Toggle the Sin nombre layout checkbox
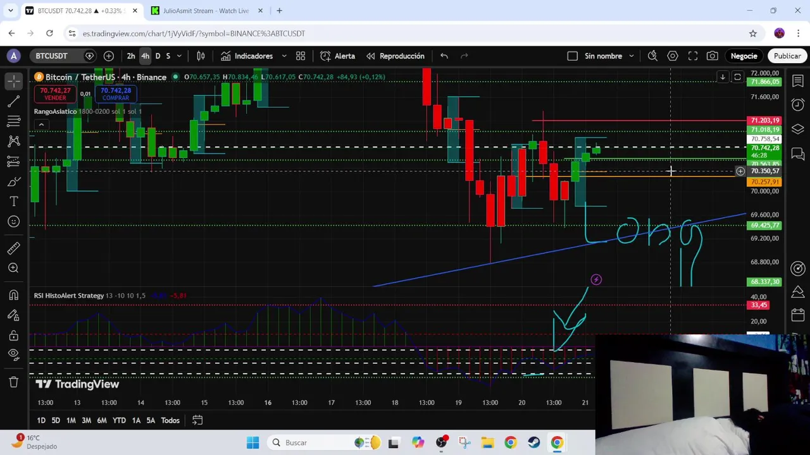The height and width of the screenshot is (455, 810). pos(573,56)
